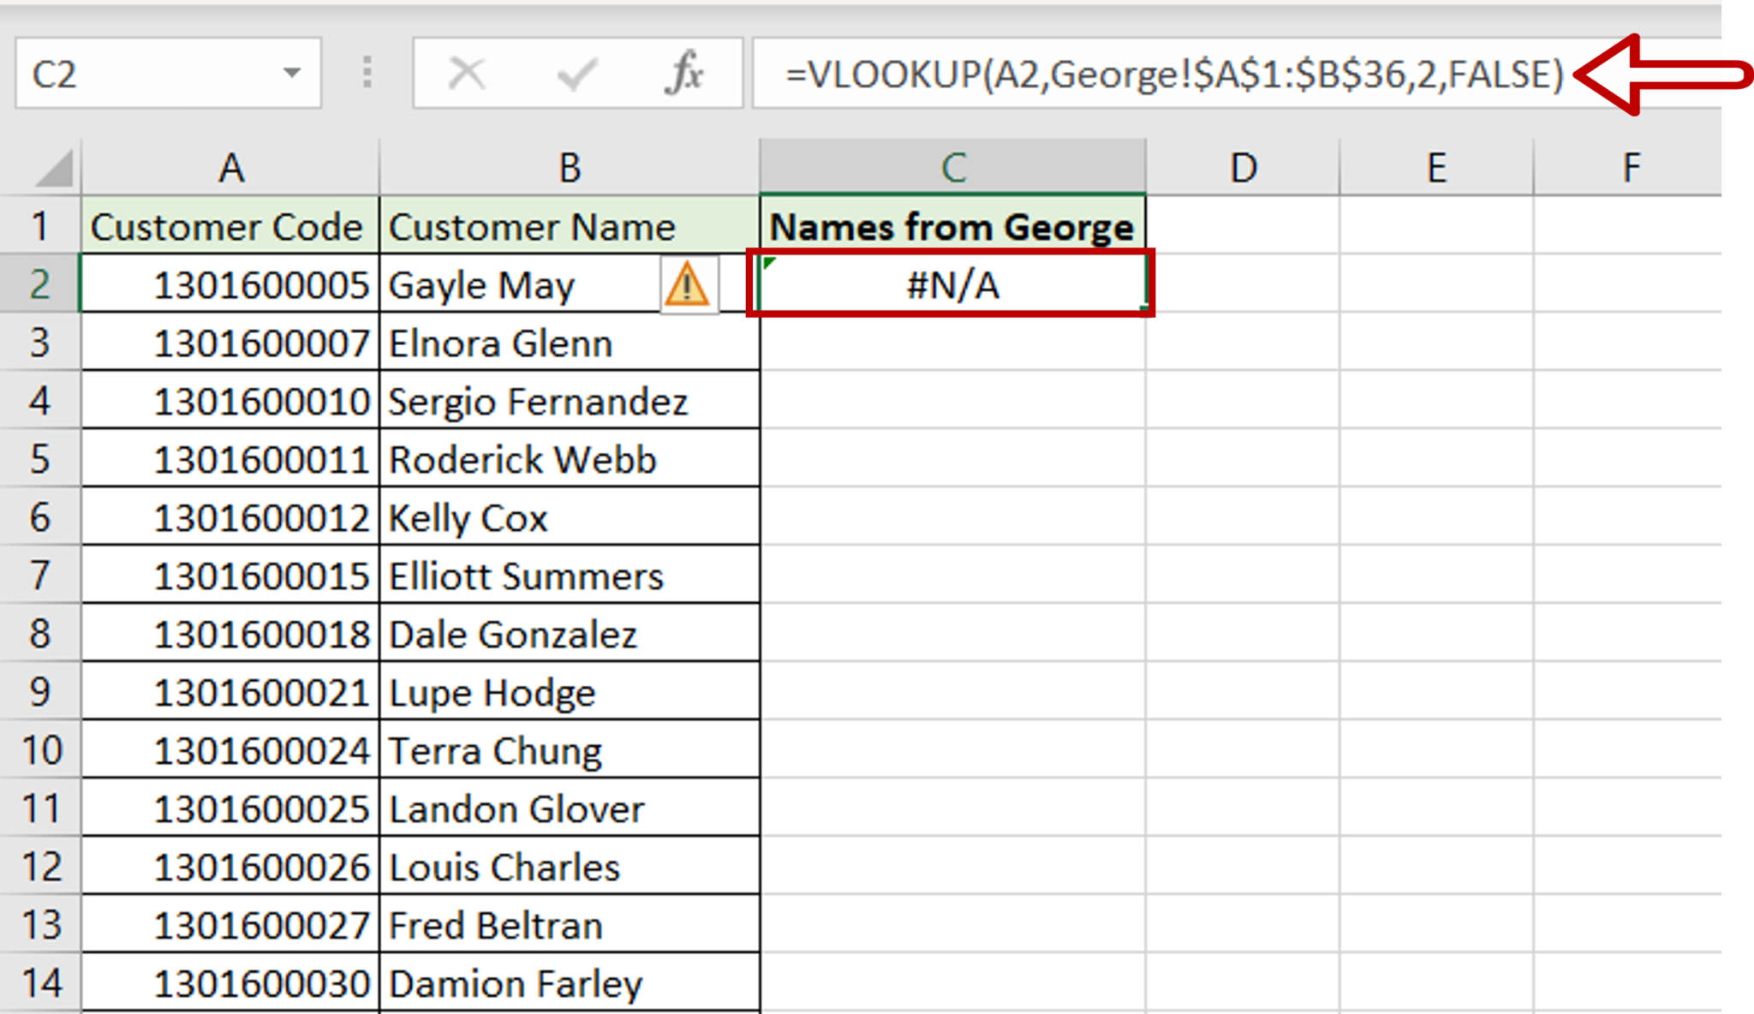Viewport: 1754px width, 1014px height.
Task: Select the Fred Beltran cell
Action: point(570,925)
